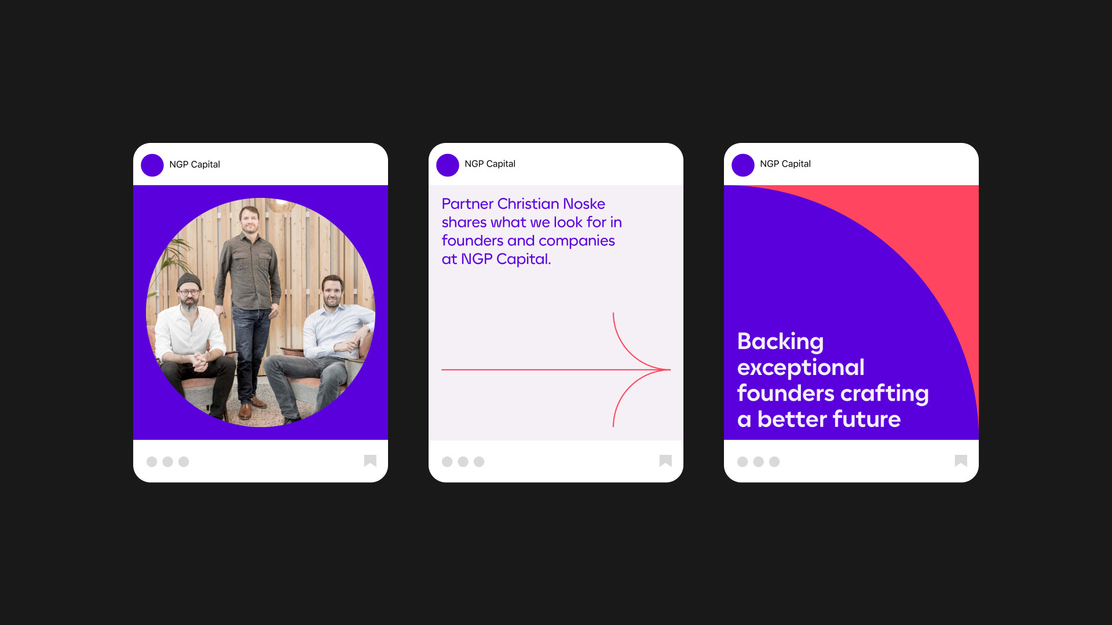Click the circular team photo of three men
Image resolution: width=1112 pixels, height=625 pixels.
261,312
